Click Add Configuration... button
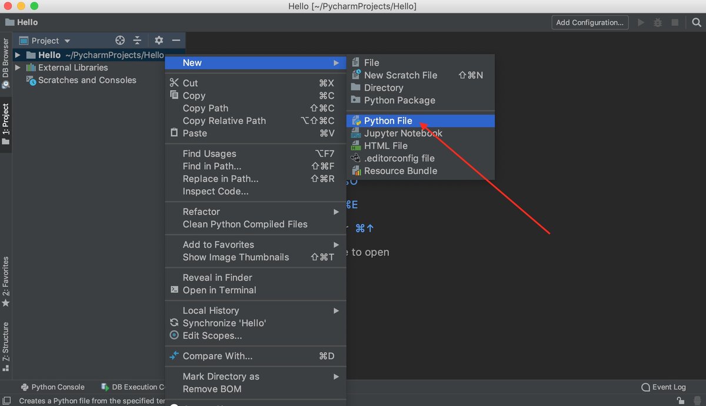706x406 pixels. 590,22
